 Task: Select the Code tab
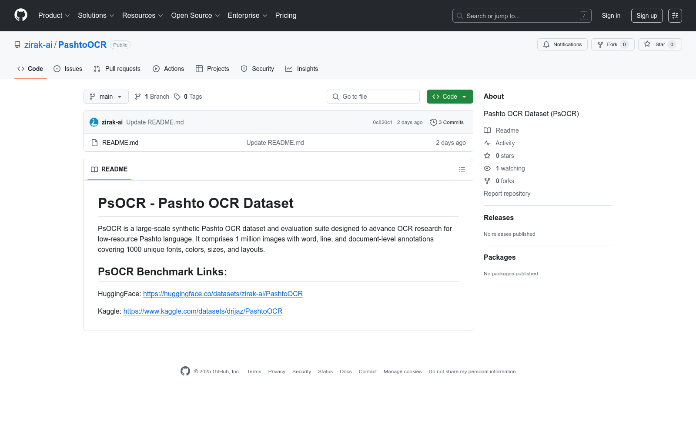click(30, 69)
